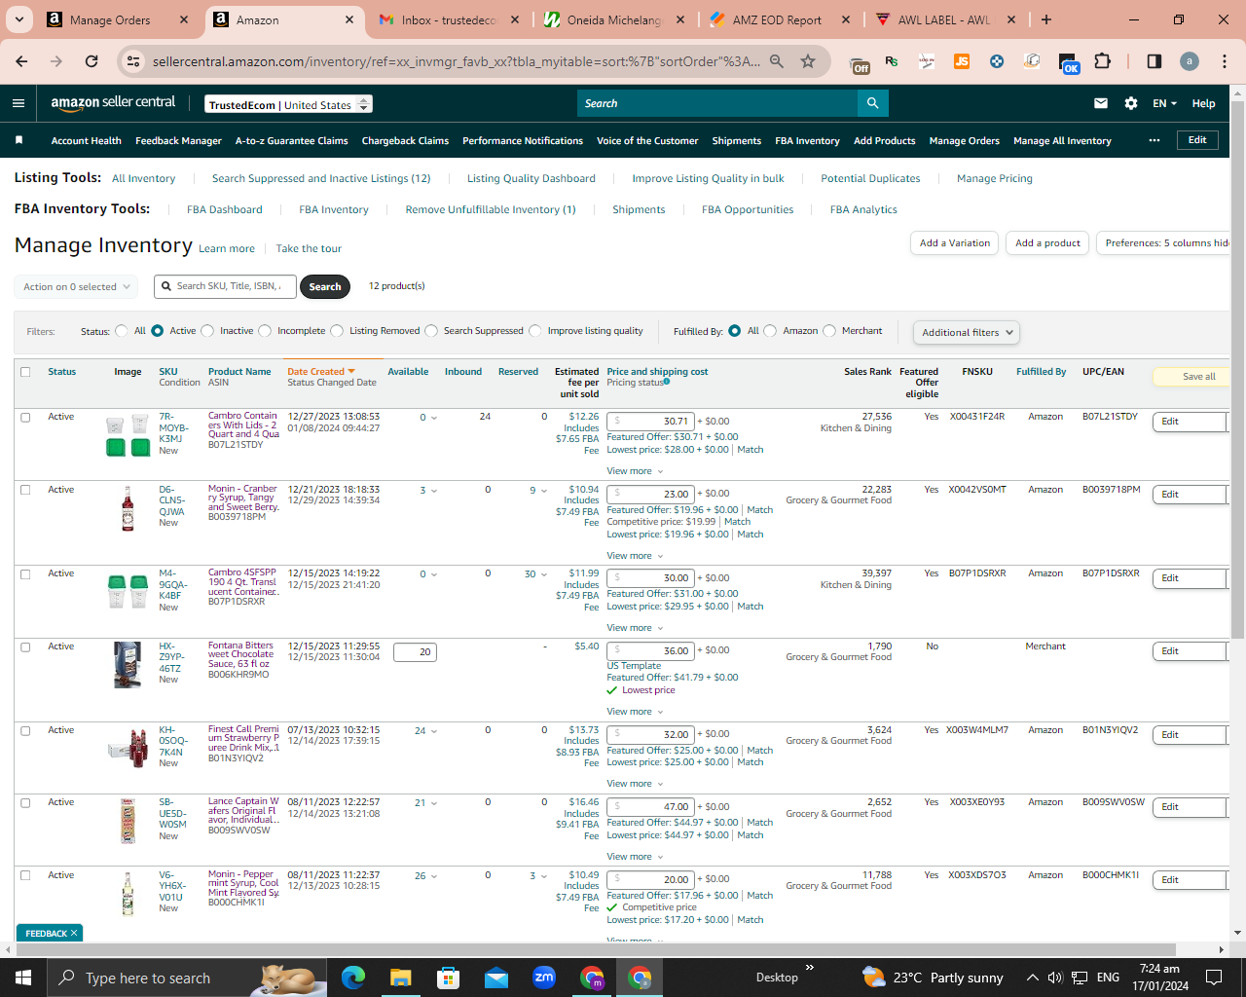Tick the select-all checkbox in table header

click(x=25, y=372)
